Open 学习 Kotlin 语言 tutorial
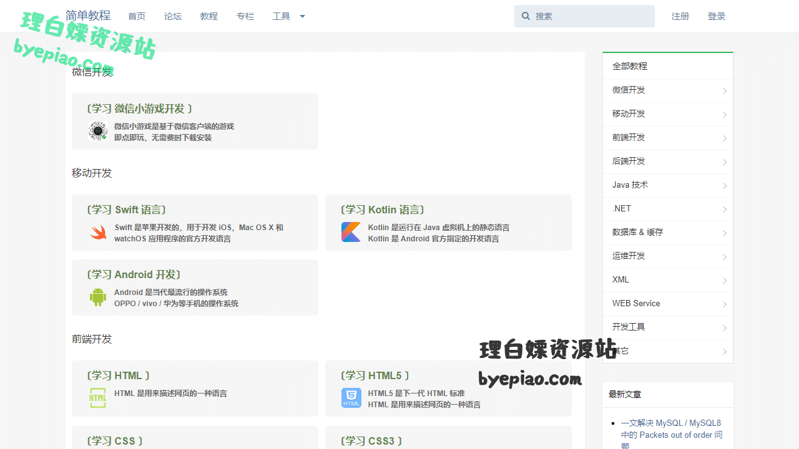 (382, 210)
